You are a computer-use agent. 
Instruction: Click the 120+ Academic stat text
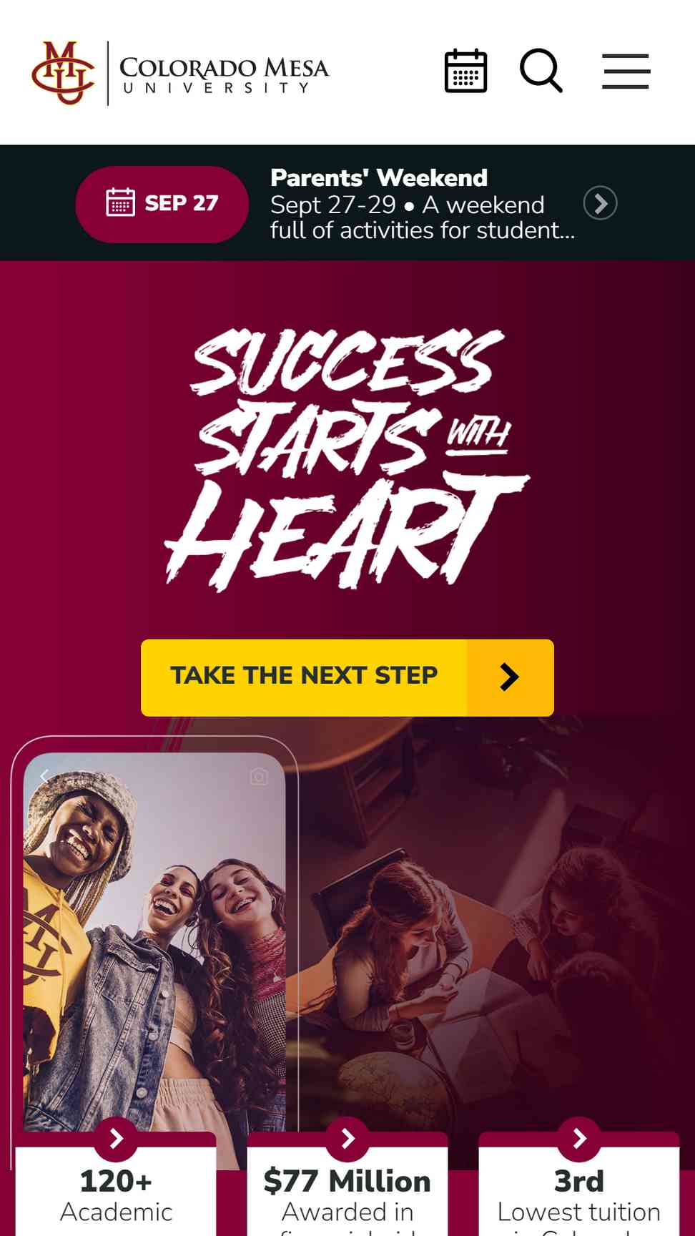116,1196
